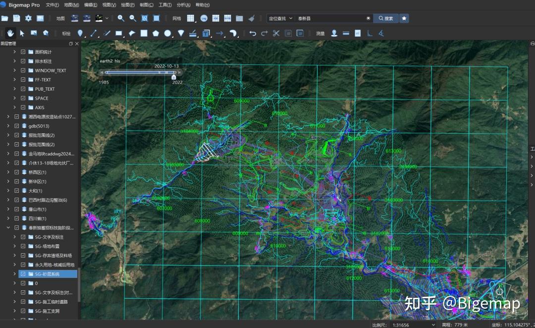Collapse the 奉新抽蓄招标技施阶段 layer
Viewport: 535px width, 328px height.
pyautogui.click(x=8, y=227)
